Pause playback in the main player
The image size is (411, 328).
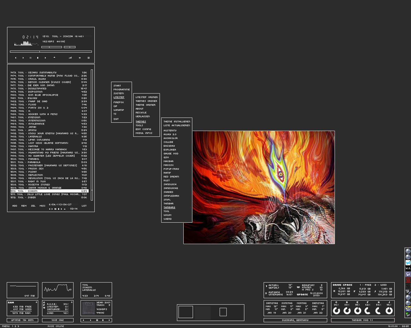31,58
